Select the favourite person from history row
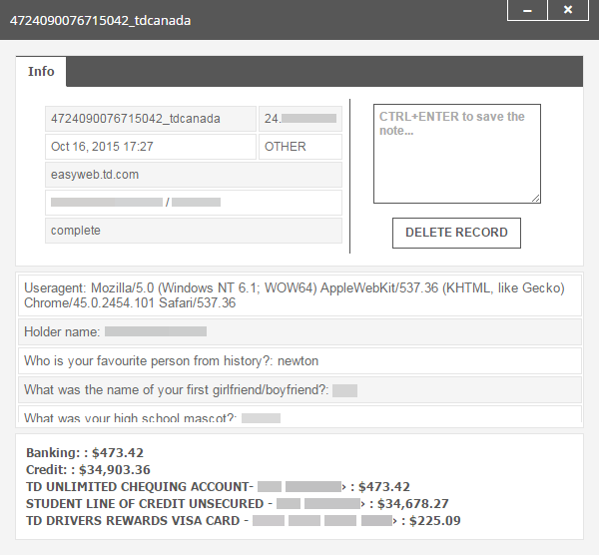599x555 pixels. [x=299, y=360]
